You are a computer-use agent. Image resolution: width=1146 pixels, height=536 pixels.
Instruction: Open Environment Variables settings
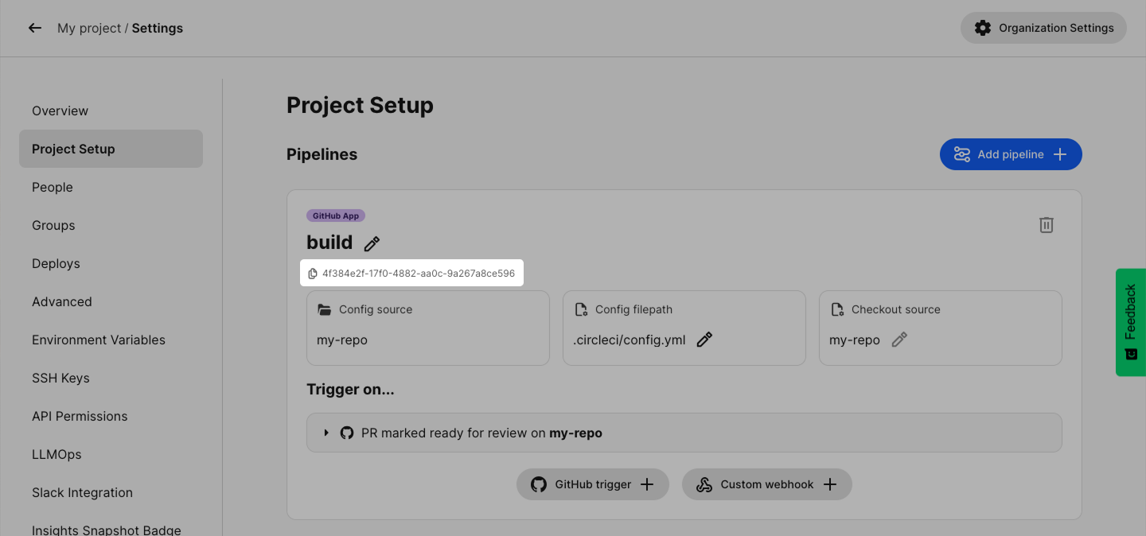(x=99, y=340)
